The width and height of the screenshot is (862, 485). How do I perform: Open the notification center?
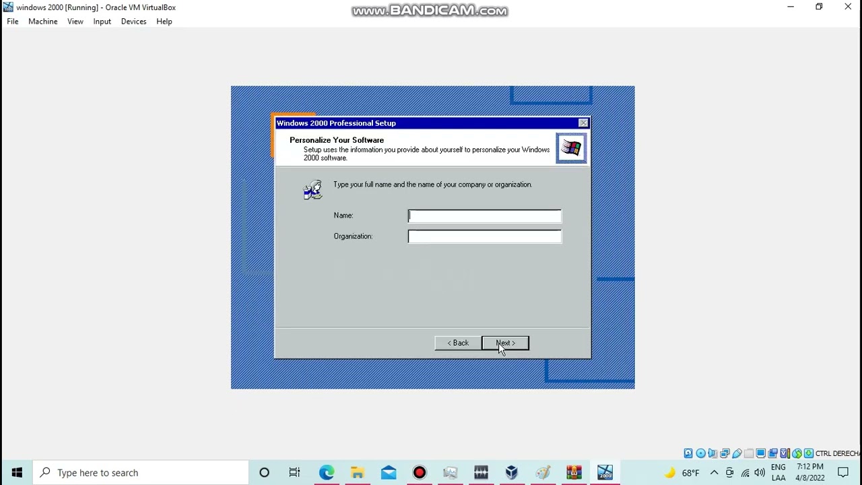point(843,473)
